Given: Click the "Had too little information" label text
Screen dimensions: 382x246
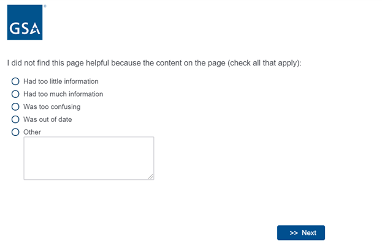Looking at the screenshot, I should 61,81.
